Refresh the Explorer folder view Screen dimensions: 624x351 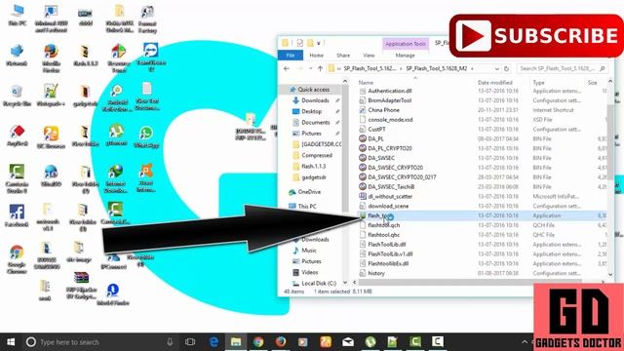(x=506, y=68)
